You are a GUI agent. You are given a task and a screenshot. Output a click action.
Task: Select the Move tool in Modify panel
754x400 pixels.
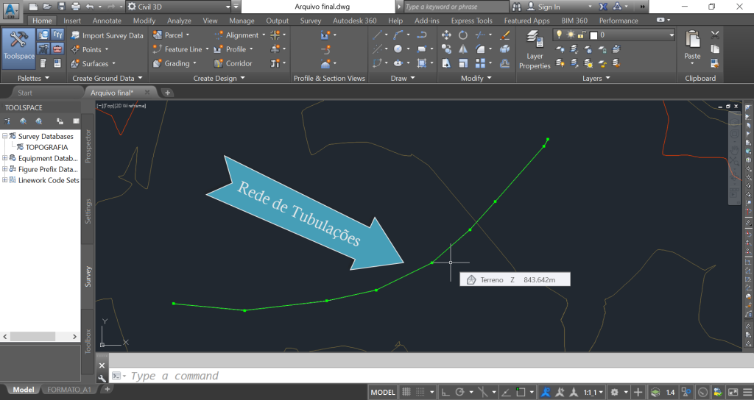446,35
